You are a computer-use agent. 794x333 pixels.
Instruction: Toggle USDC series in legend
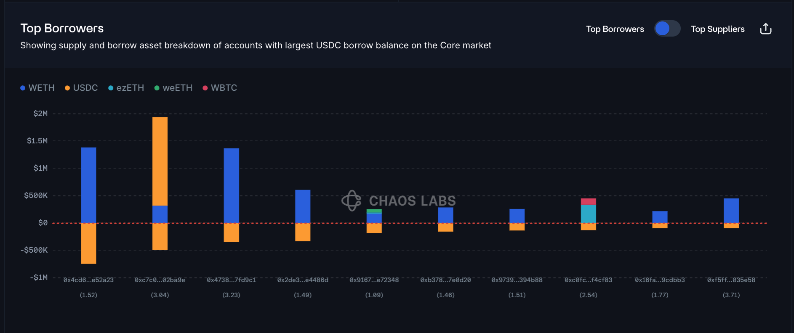tap(81, 88)
